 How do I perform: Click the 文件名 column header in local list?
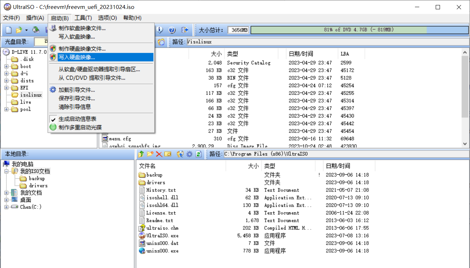pyautogui.click(x=147, y=166)
